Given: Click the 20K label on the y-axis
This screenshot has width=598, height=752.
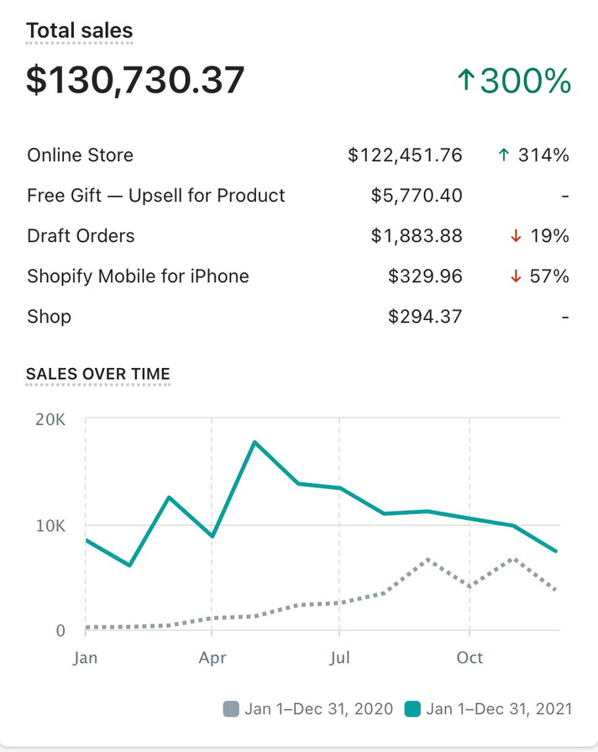Looking at the screenshot, I should [x=50, y=419].
